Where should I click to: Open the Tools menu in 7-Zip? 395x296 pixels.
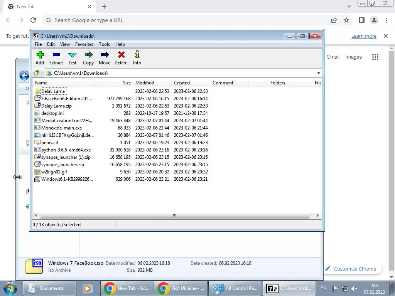coord(104,44)
